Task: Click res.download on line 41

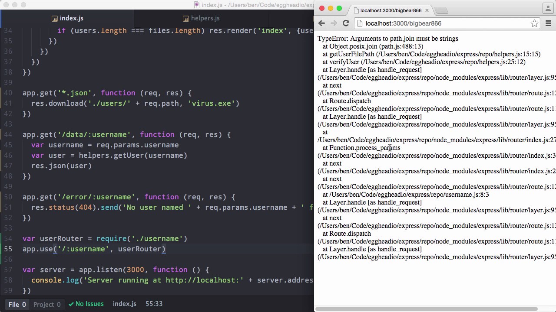Action: click(57, 103)
